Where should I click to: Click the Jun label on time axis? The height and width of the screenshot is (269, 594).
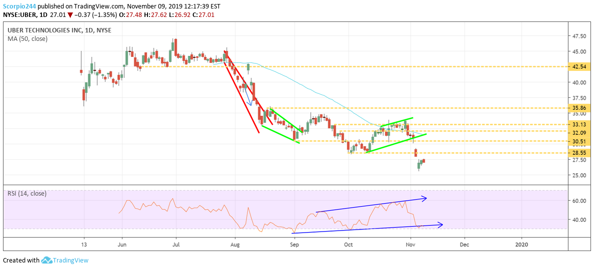click(122, 244)
